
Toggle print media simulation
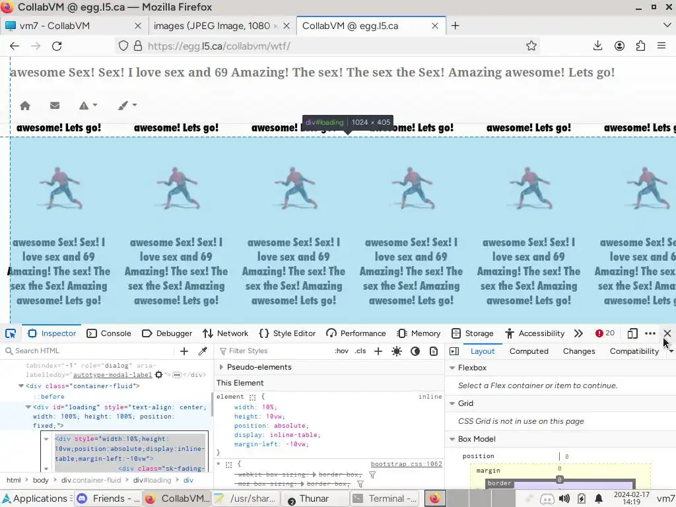pos(434,351)
